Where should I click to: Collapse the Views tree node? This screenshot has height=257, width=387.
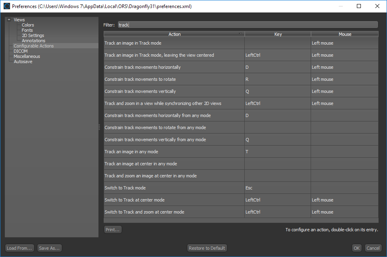9,20
